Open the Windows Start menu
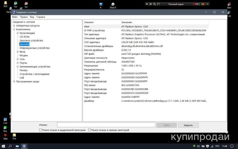Image resolution: width=238 pixels, height=149 pixels. click(3, 146)
